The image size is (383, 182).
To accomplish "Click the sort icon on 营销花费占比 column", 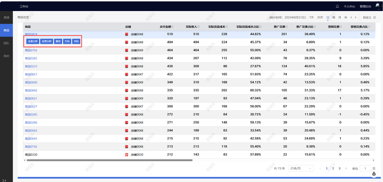I will [369, 27].
